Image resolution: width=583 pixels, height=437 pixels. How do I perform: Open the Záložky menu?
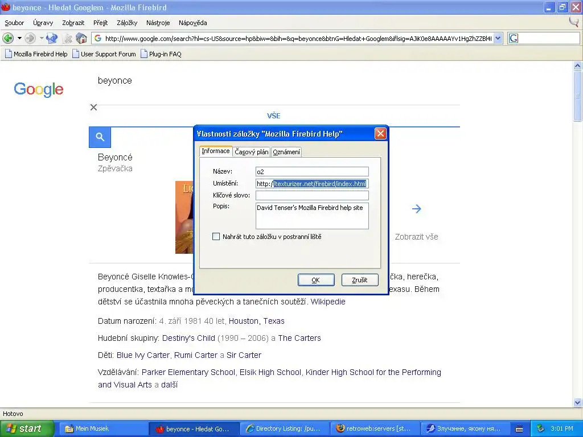coord(127,23)
